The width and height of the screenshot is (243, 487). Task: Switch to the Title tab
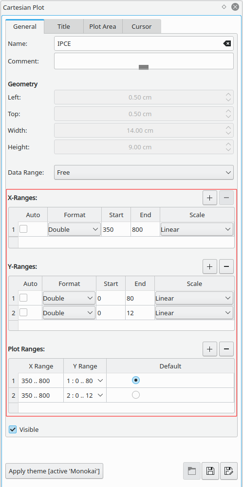pyautogui.click(x=63, y=26)
